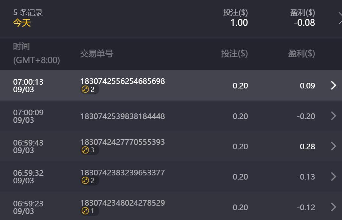Sort by the 投注($) column header
Image resolution: width=342 pixels, height=220 pixels.
[x=234, y=54]
